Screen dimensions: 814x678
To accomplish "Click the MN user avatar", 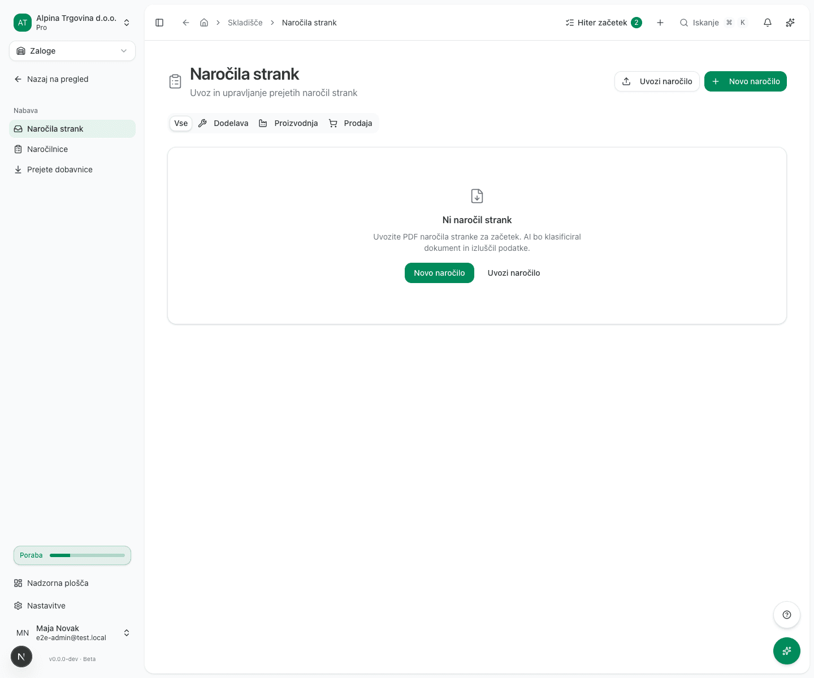I will point(23,633).
